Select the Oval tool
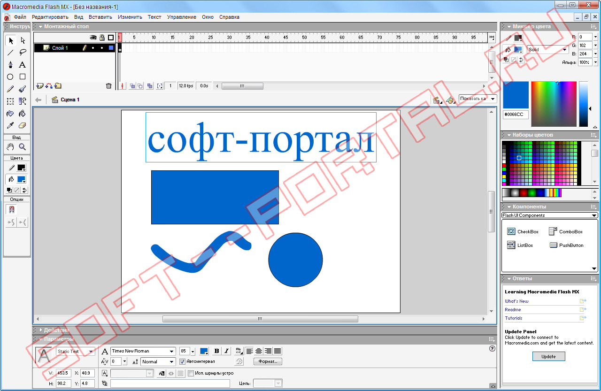The height and width of the screenshot is (391, 601). click(10, 77)
